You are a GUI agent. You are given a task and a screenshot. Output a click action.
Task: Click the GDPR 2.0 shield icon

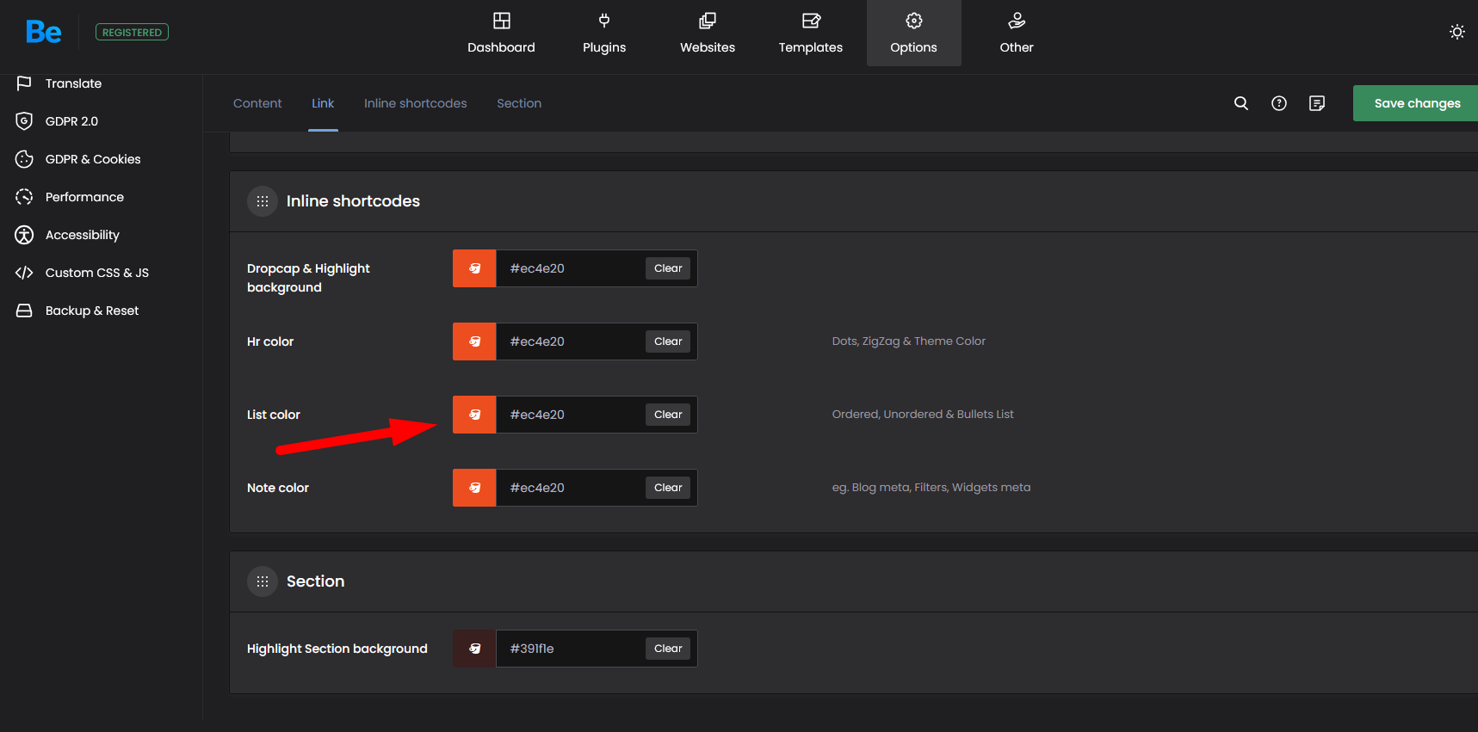pos(24,121)
